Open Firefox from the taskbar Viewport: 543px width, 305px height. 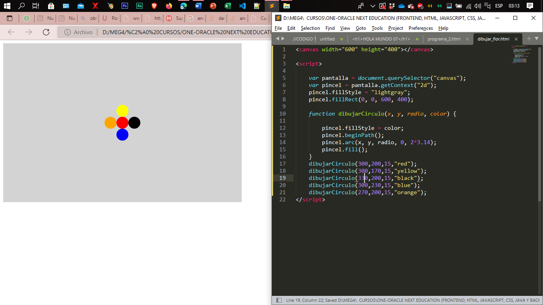click(169, 6)
